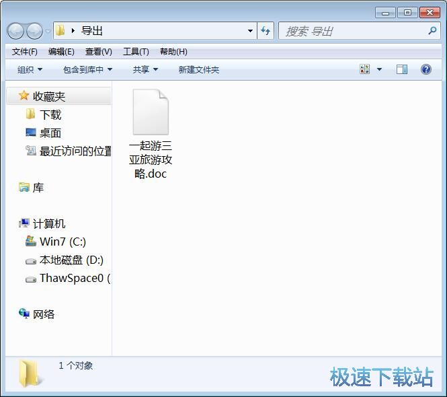Click the 库 library icon
This screenshot has width=447, height=397.
[24, 187]
